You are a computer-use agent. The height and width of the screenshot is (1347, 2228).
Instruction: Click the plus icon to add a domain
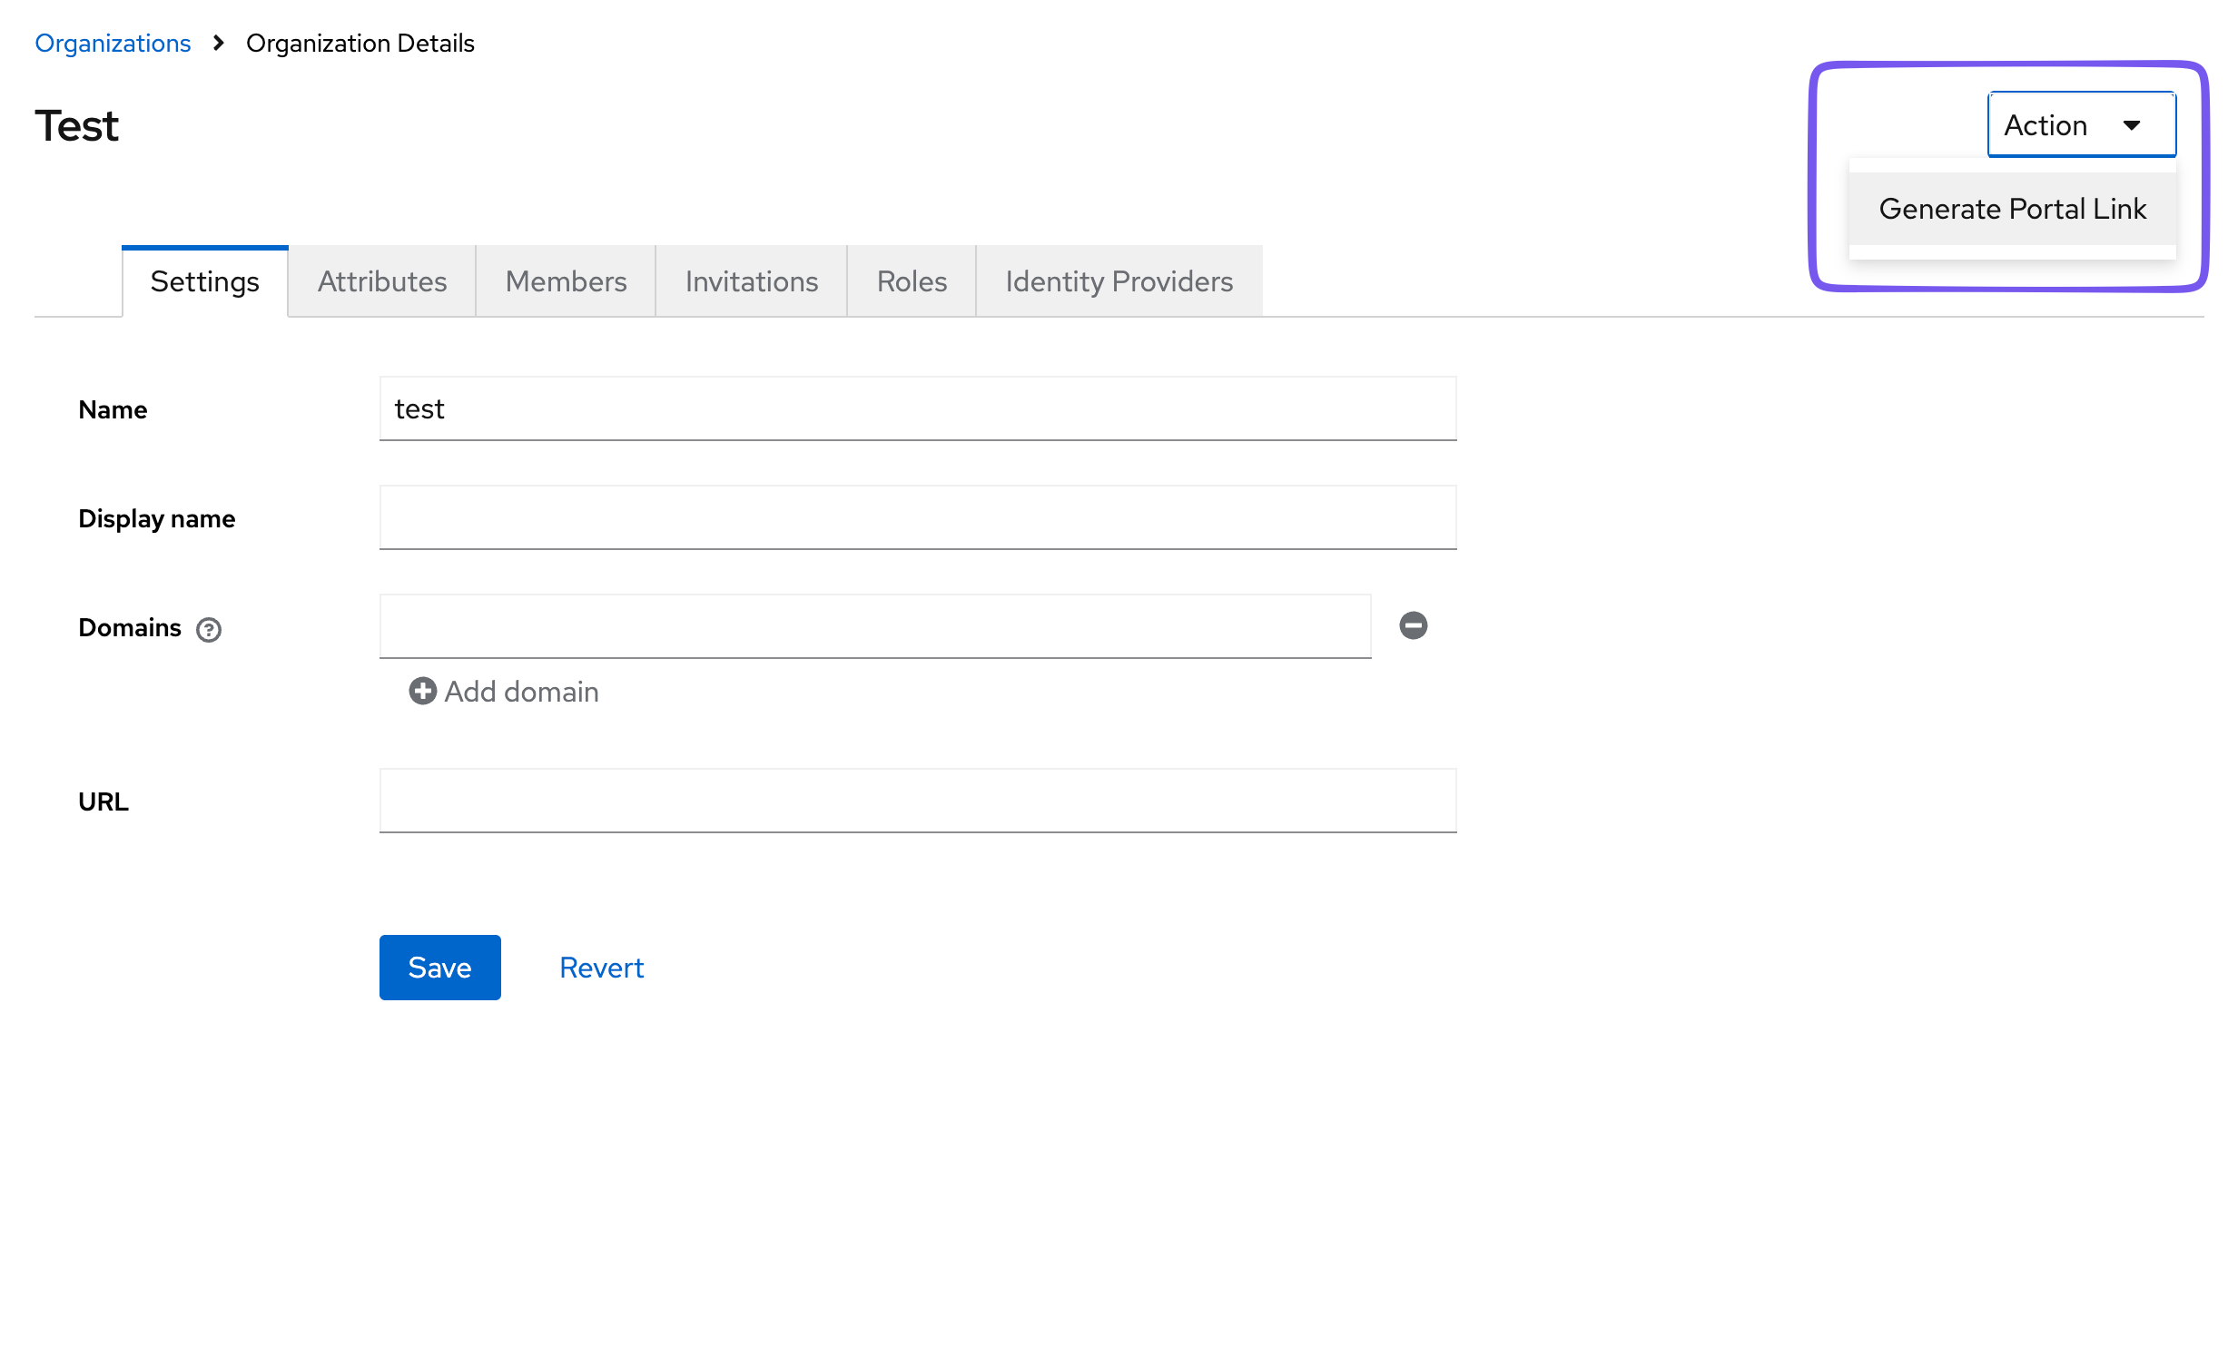click(421, 691)
